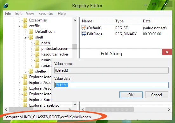The width and height of the screenshot is (175, 123).
Task: Select the shellex tree label
Action: (41, 71)
